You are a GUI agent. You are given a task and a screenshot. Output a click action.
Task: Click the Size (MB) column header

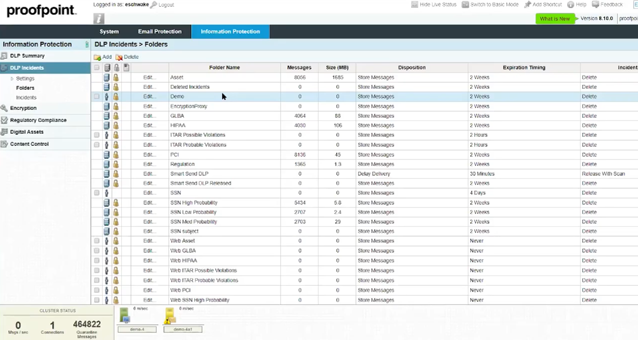coord(337,68)
